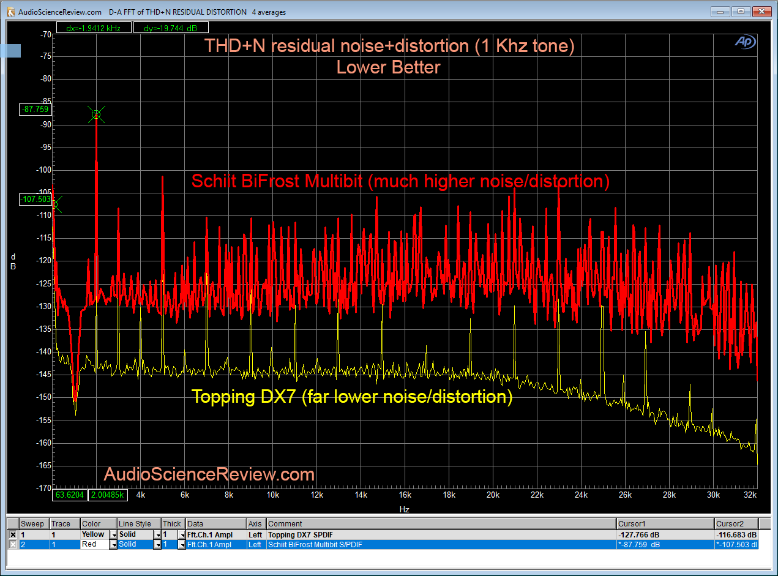Screen dimensions: 778x576
Task: Click the Line Style column header
Action: (139, 524)
